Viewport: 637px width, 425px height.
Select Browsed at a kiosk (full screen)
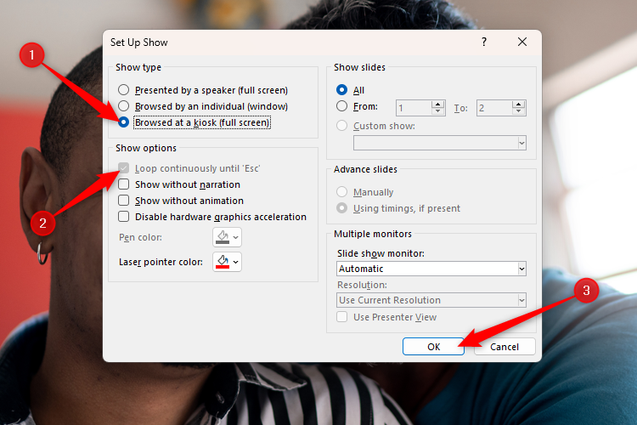click(123, 122)
